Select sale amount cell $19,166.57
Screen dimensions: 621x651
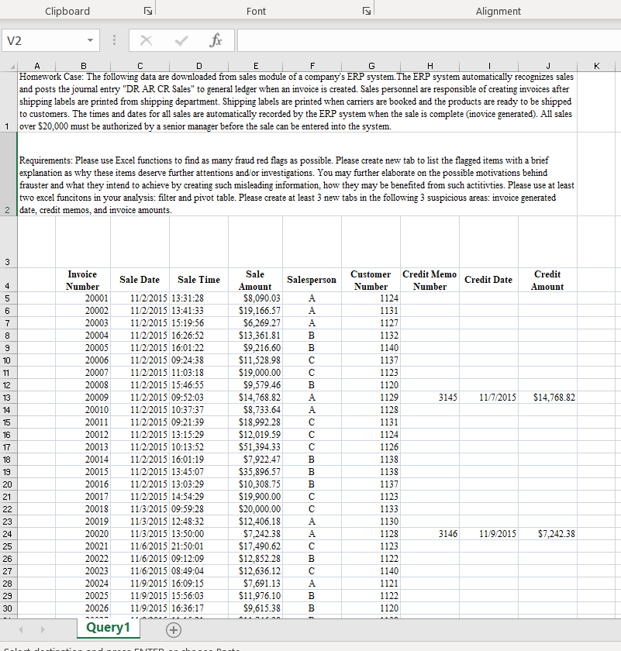tap(256, 311)
